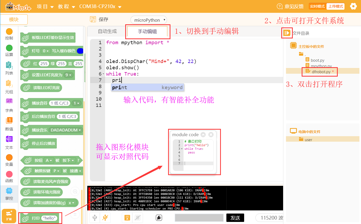Screen dimensions: 361x224
Task: Open the settings gear in the top bar
Action: [353, 6]
